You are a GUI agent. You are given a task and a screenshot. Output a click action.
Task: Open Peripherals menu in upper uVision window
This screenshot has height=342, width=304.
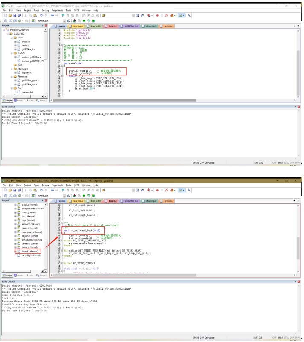tap(57, 10)
